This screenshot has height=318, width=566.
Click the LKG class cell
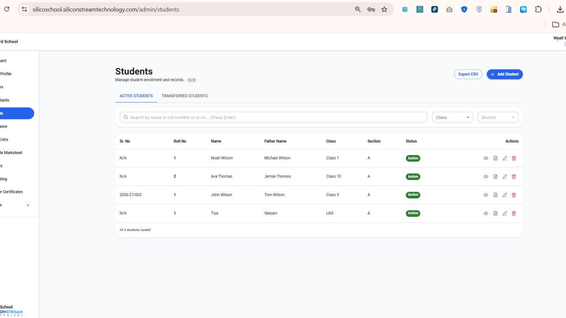pyautogui.click(x=330, y=213)
